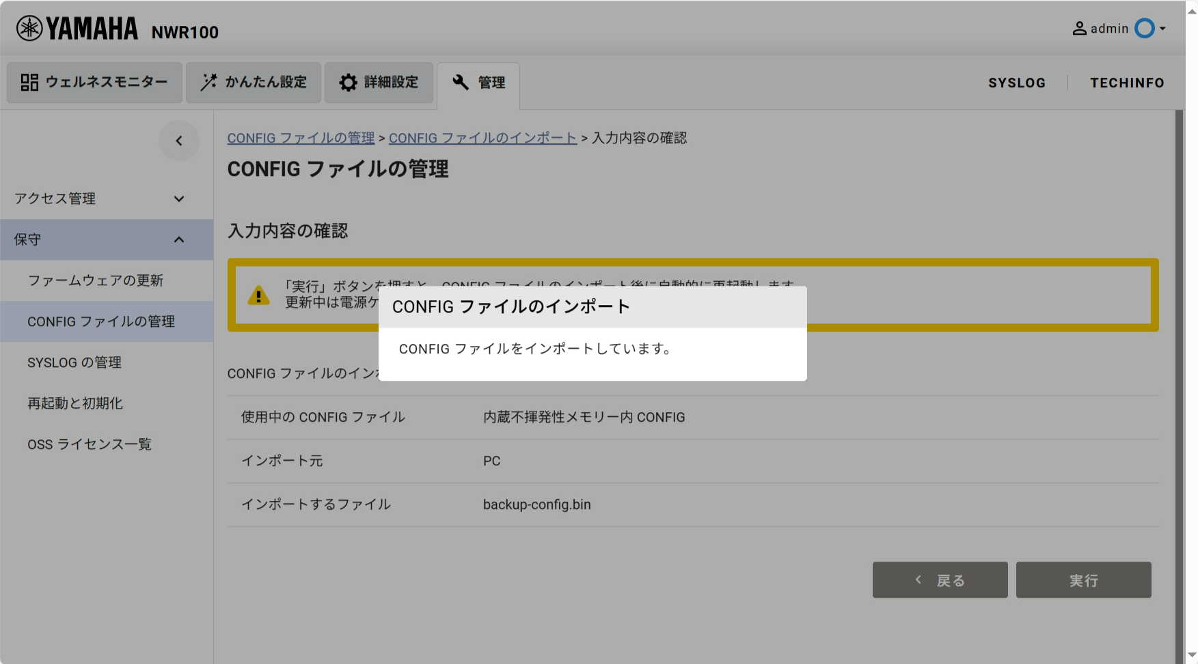Viewport: 1198px width, 664px height.
Task: Click the magic wand easy setup icon
Action: pyautogui.click(x=208, y=83)
